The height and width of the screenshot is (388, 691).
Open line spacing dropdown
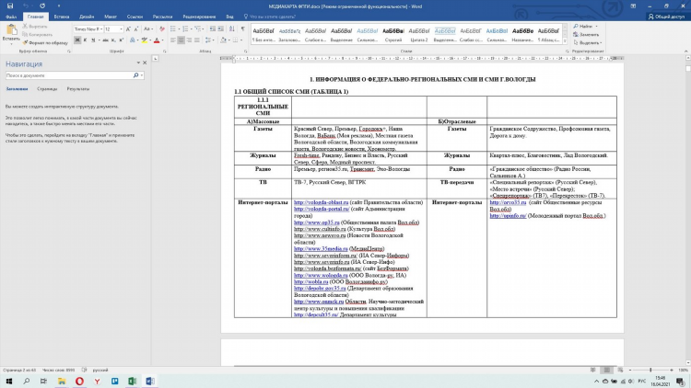tap(209, 40)
